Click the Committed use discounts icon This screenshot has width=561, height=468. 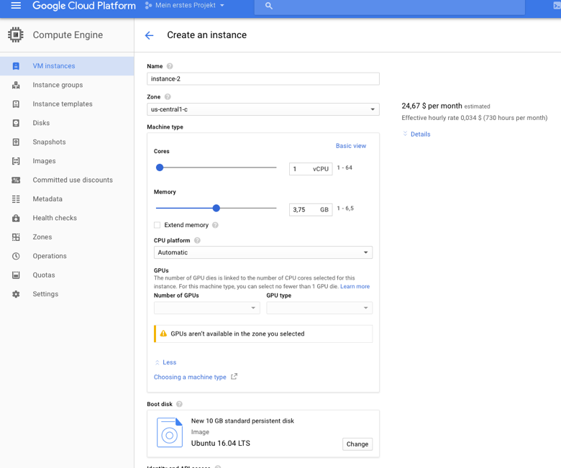click(x=16, y=180)
